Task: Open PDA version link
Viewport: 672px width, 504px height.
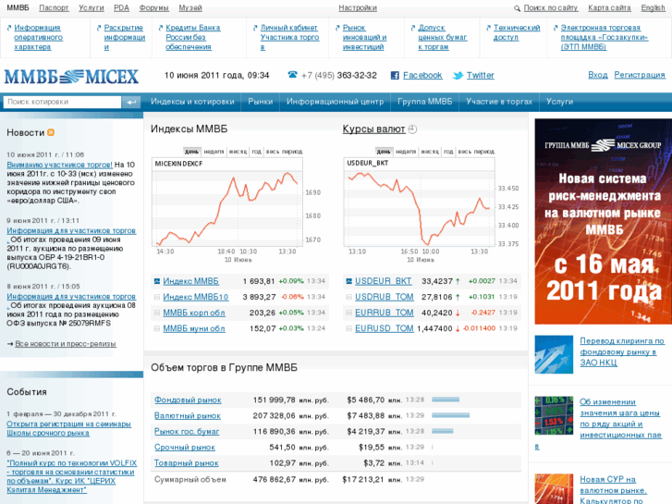Action: (x=121, y=7)
